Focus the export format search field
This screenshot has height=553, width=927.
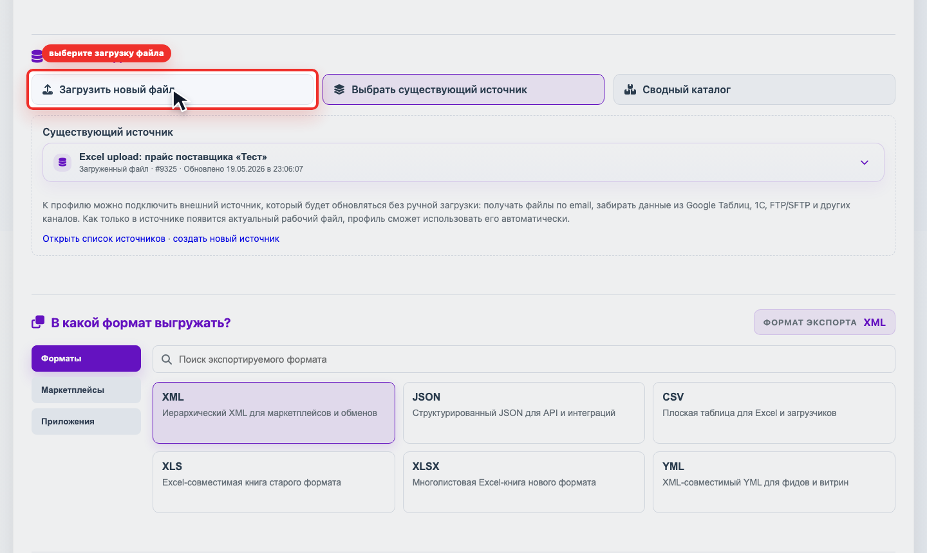tap(524, 359)
